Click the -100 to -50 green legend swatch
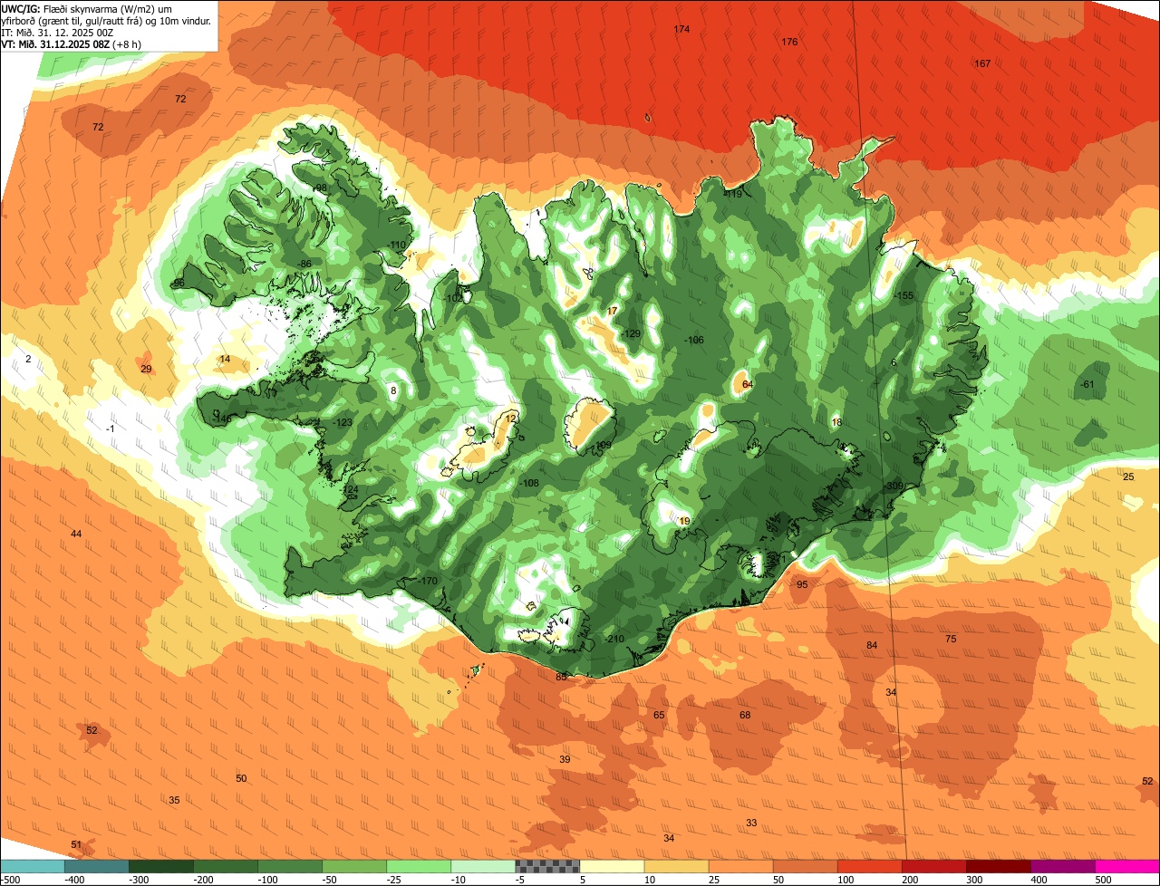The width and height of the screenshot is (1160, 886). (289, 866)
